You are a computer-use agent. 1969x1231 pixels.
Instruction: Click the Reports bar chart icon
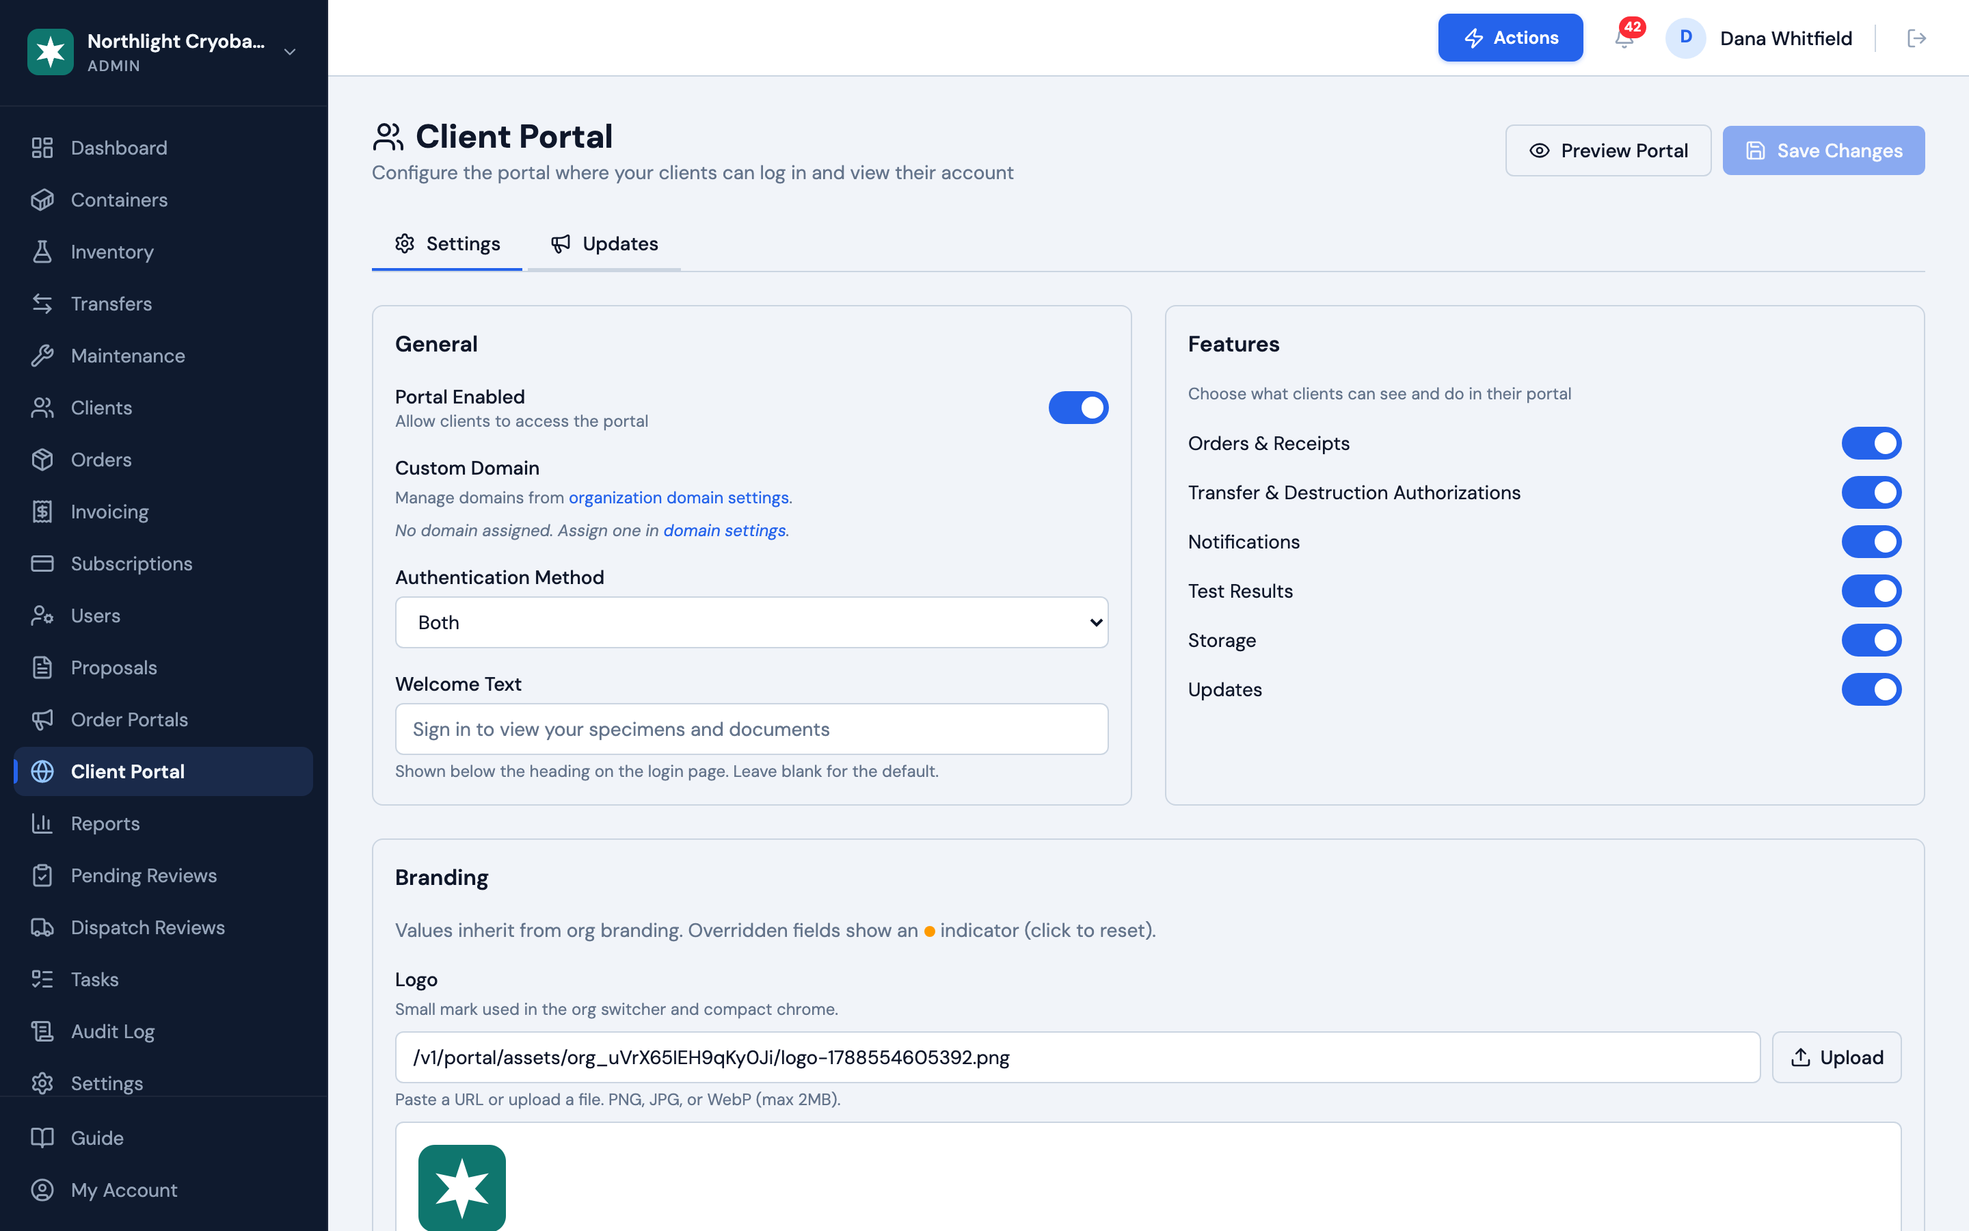point(42,823)
